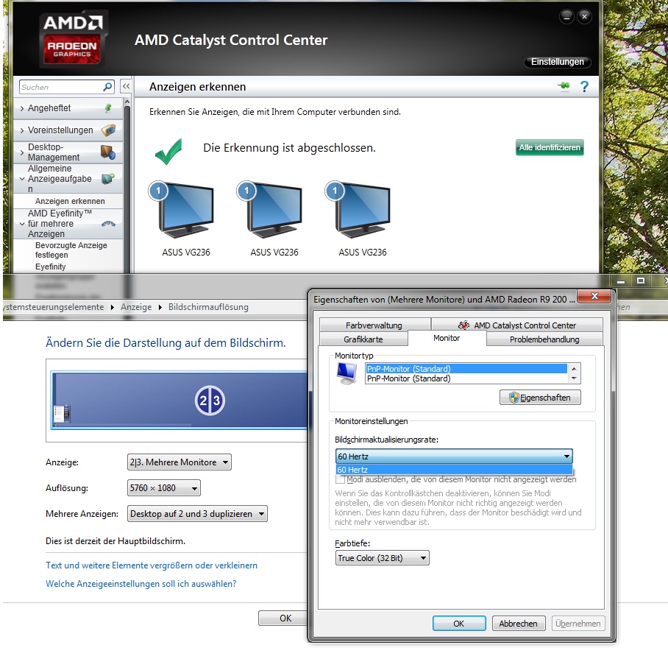The height and width of the screenshot is (670, 668).
Task: Click 'Anzeige' in the breadcrumb path
Action: (136, 307)
